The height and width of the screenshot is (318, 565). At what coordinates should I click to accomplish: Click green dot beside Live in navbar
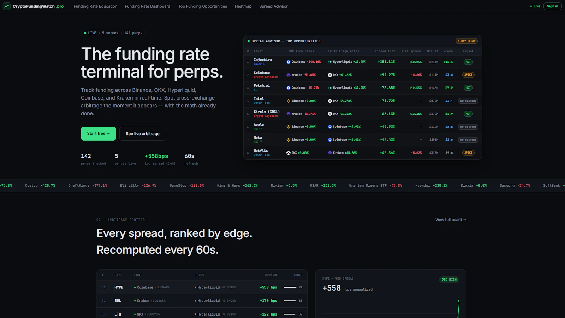(x=531, y=6)
